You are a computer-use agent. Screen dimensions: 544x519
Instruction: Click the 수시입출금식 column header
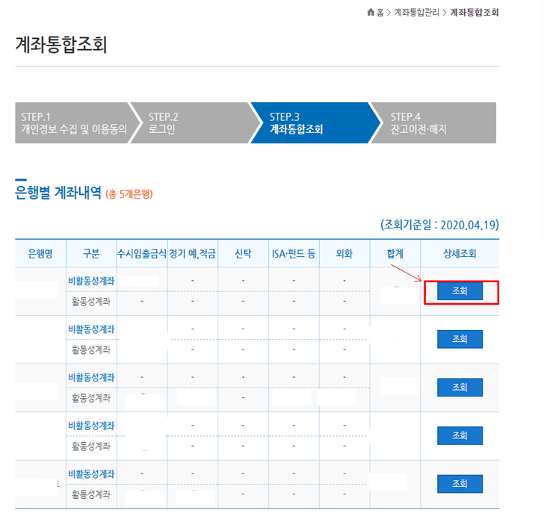coord(142,253)
